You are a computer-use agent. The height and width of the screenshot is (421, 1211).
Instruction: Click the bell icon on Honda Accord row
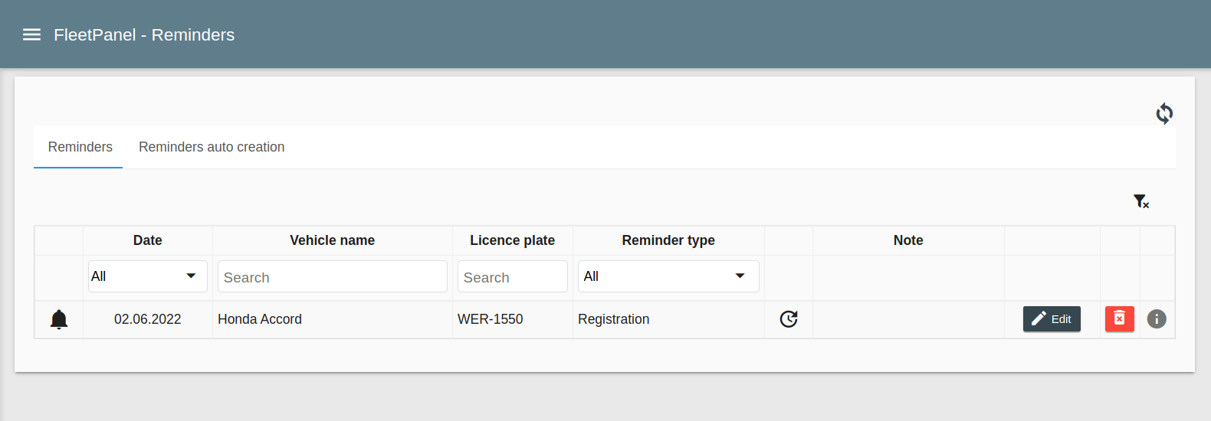coord(59,319)
